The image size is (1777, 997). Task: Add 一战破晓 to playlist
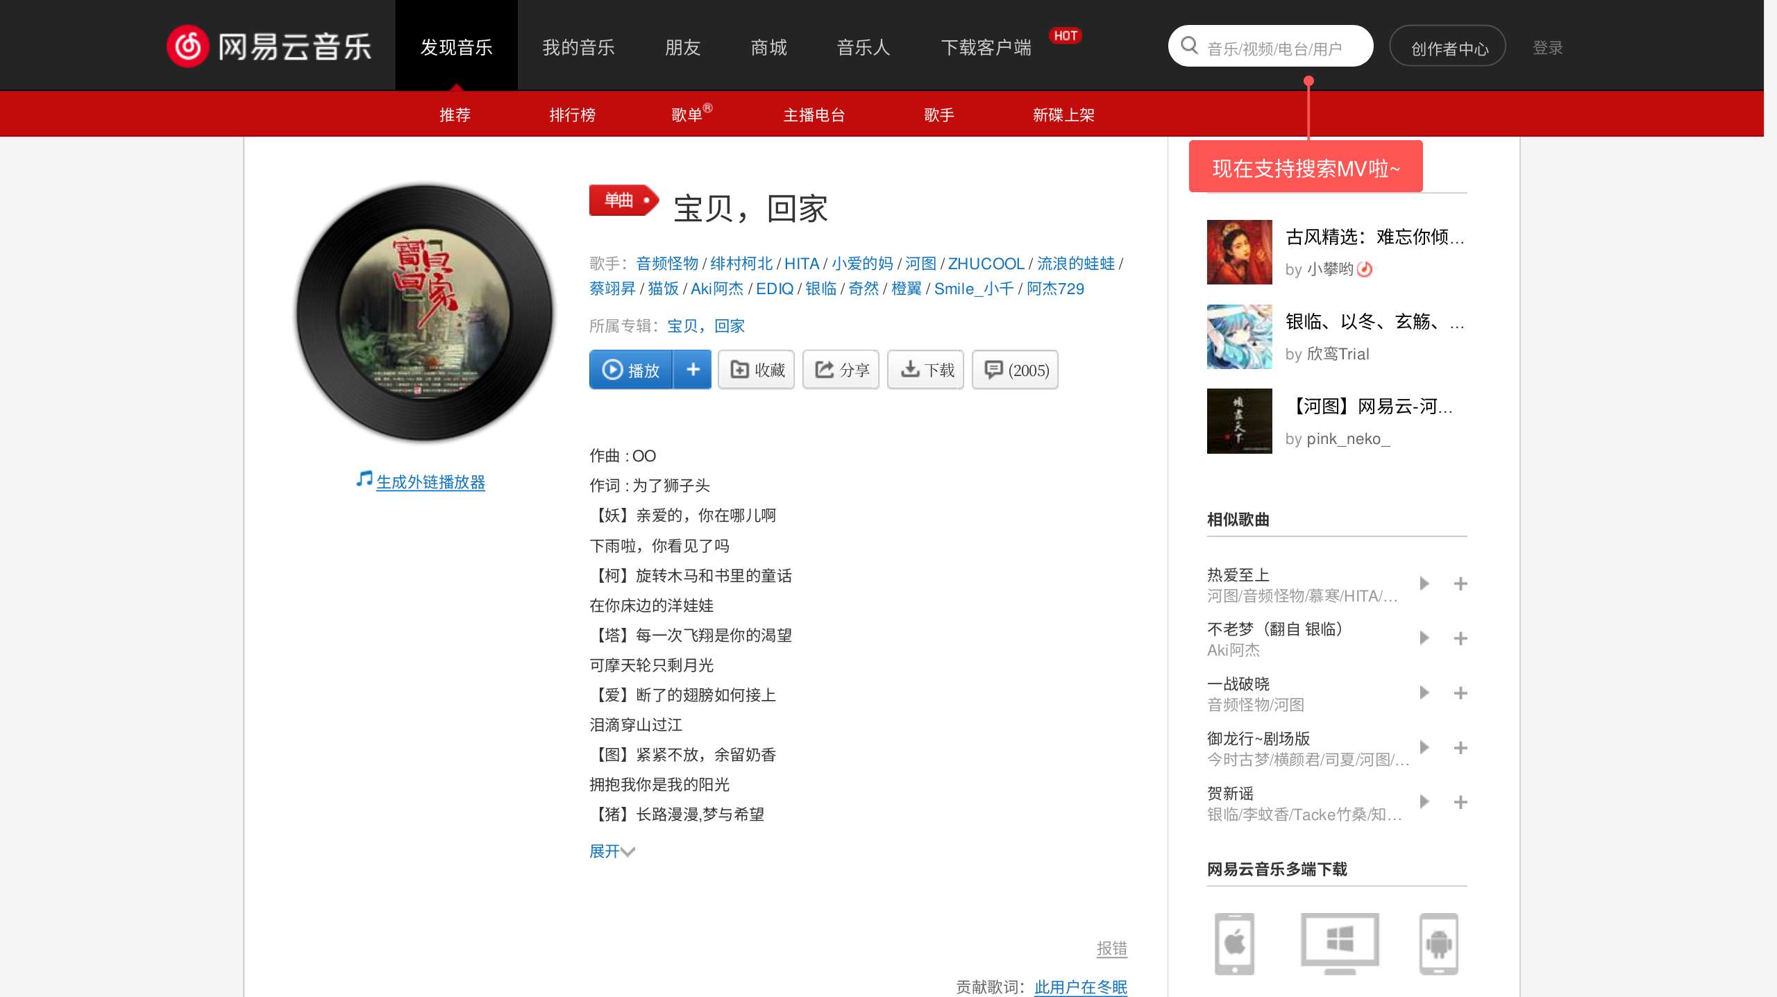(x=1460, y=693)
